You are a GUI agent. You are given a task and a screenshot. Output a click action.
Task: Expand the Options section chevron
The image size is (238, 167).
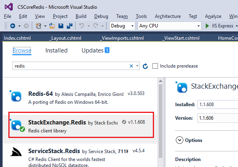(179, 140)
